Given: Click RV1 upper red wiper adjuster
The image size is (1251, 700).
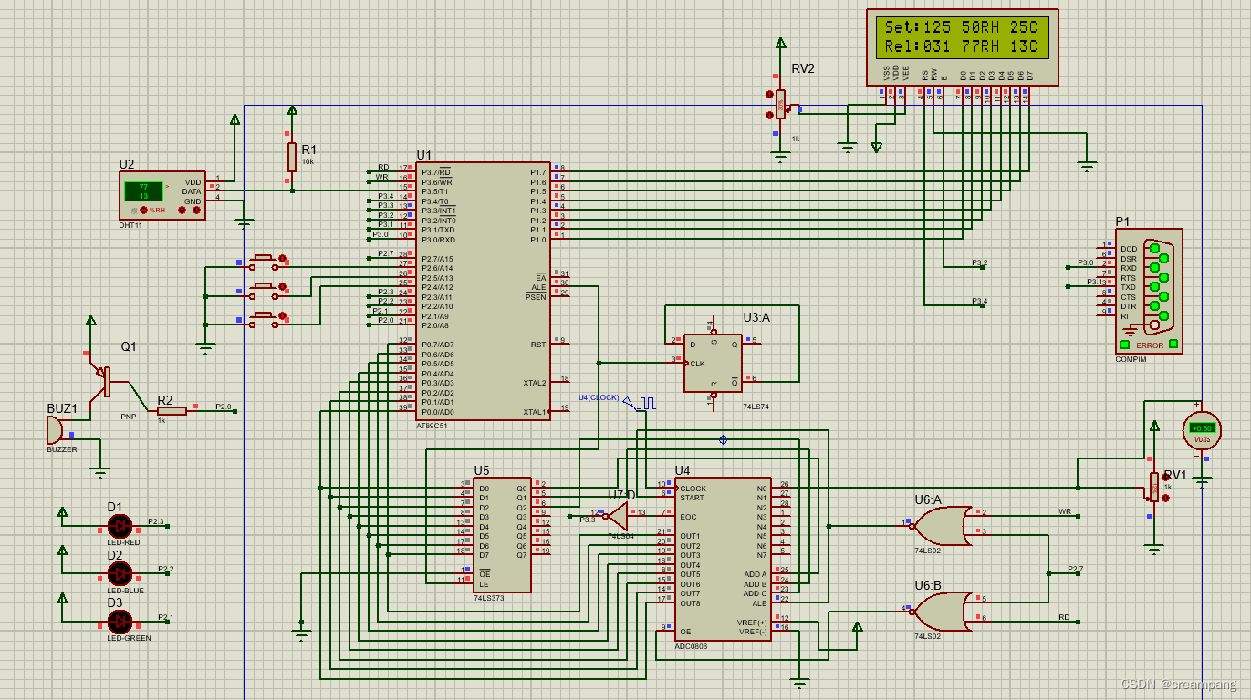Looking at the screenshot, I should click(1165, 478).
